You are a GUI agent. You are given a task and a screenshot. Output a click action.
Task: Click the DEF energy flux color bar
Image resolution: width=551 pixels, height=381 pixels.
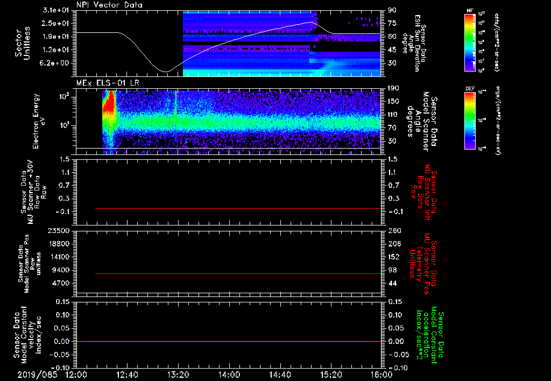point(470,121)
